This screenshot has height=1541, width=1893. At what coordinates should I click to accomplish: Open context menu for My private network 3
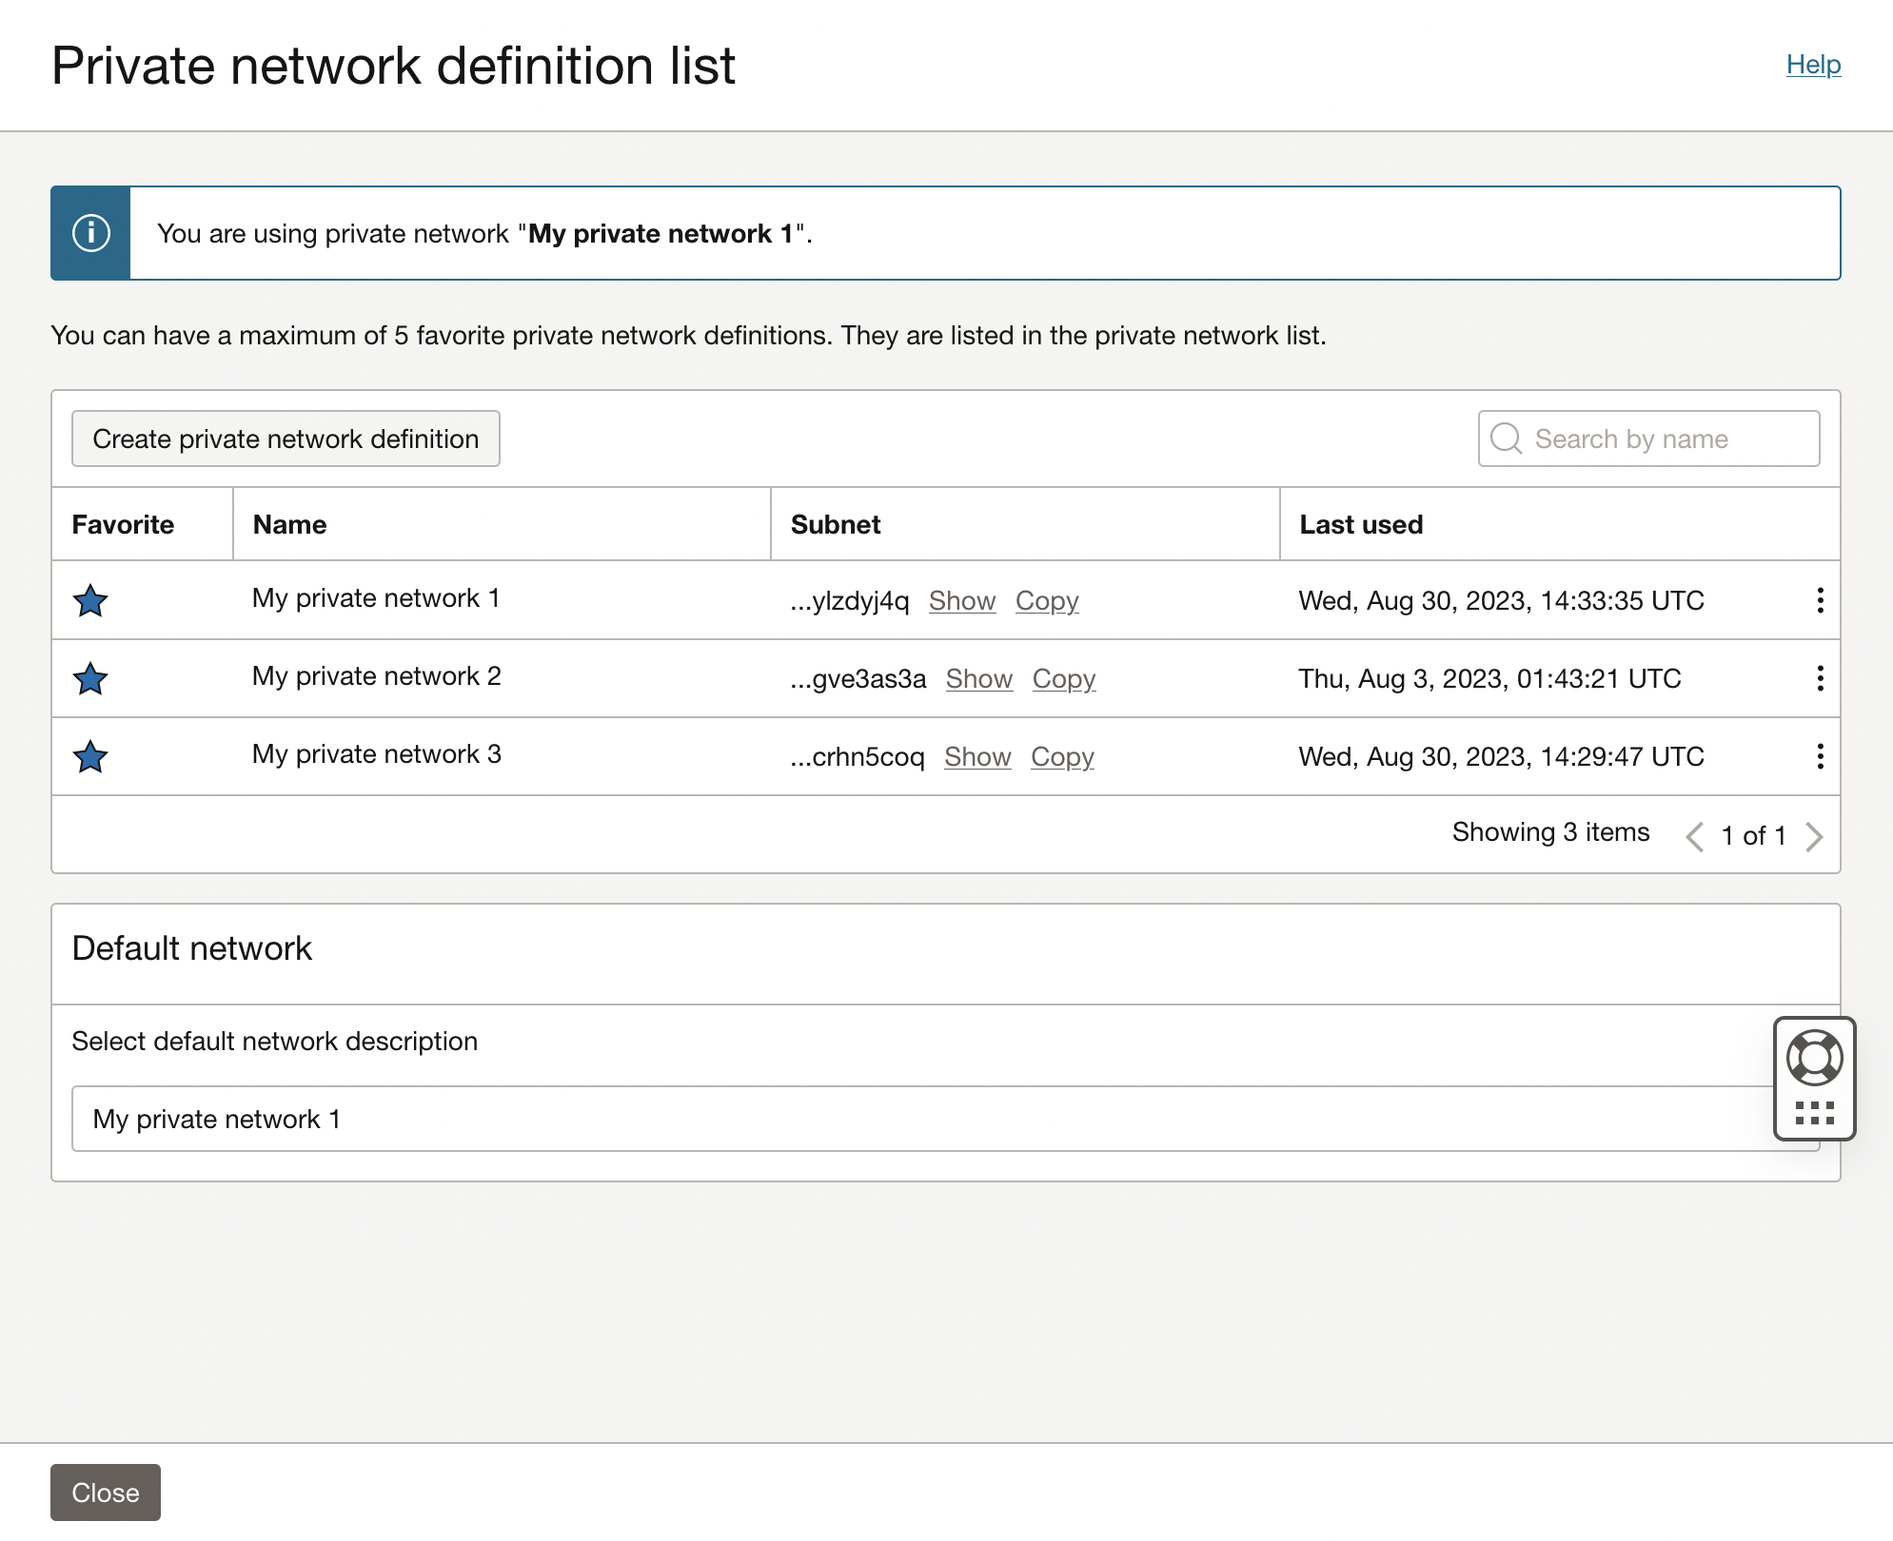click(x=1818, y=755)
